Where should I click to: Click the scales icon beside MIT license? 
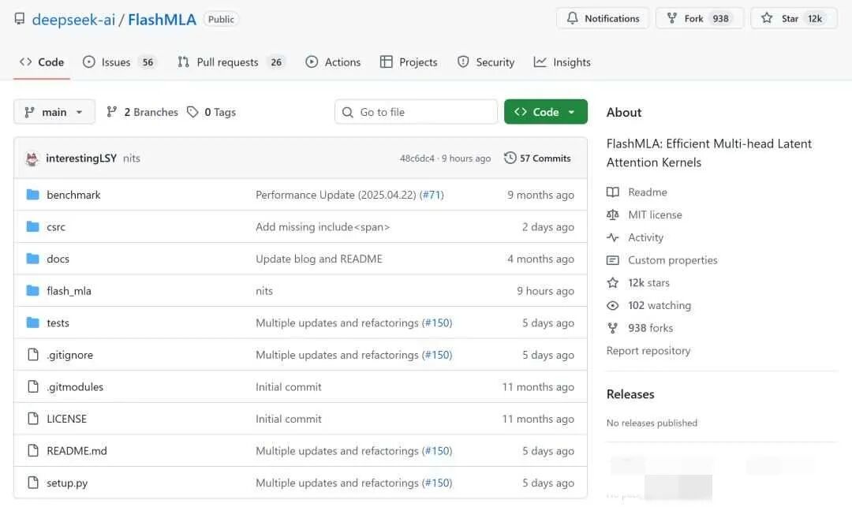(612, 215)
